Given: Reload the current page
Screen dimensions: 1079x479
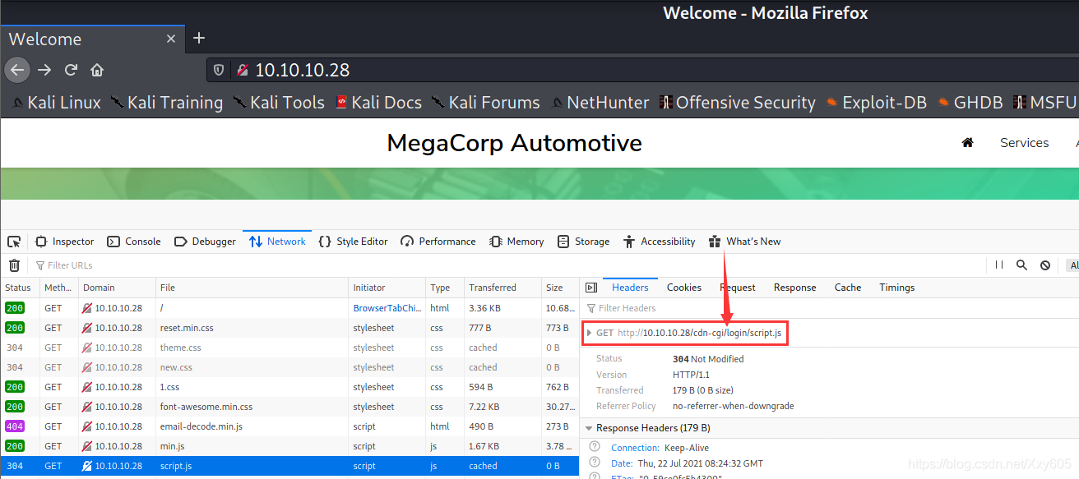Looking at the screenshot, I should [x=71, y=70].
